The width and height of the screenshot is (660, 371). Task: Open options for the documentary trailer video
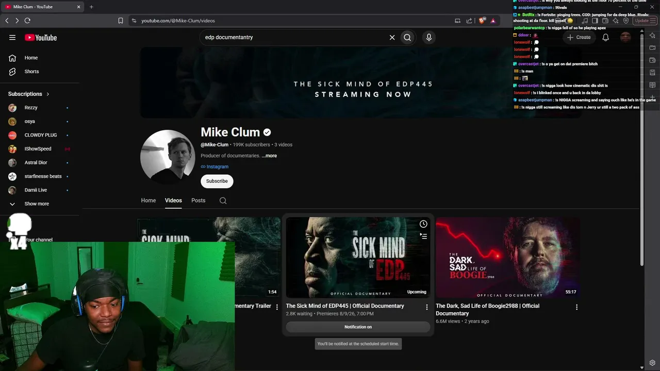click(277, 307)
